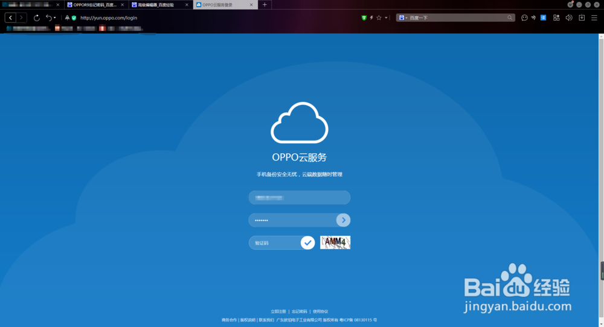Click the URL yun.oppo.com/login address field
The height and width of the screenshot is (327, 604).
tap(109, 17)
